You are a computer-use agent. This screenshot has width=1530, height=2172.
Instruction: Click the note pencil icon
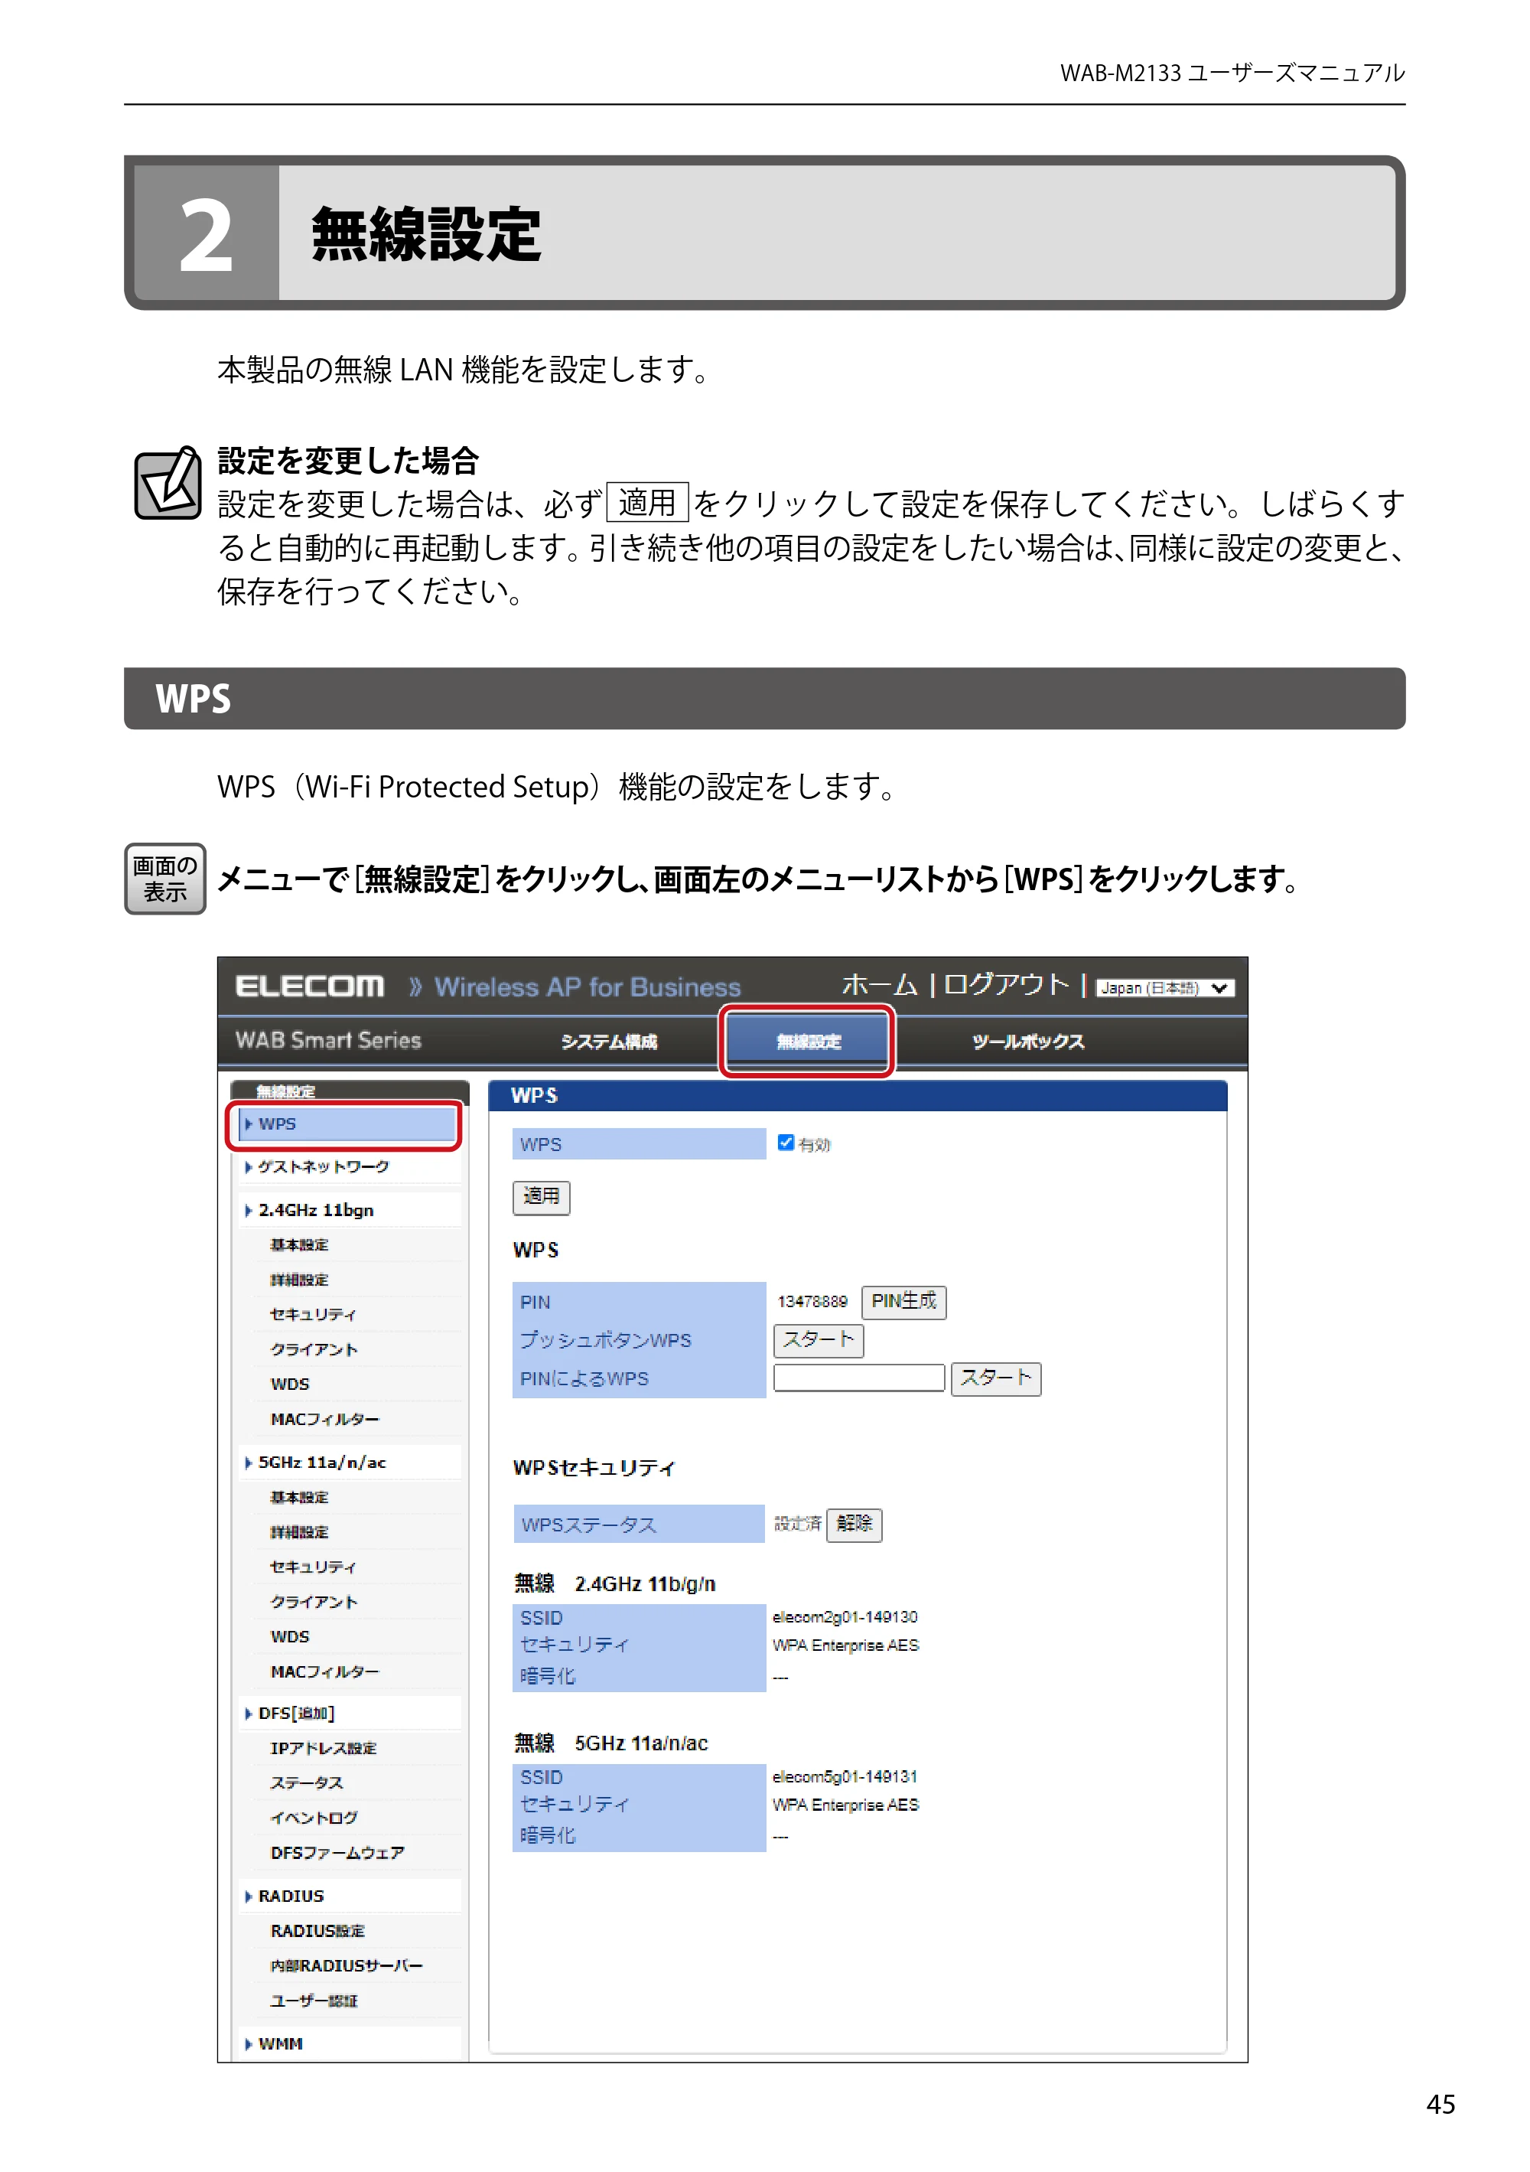(168, 484)
